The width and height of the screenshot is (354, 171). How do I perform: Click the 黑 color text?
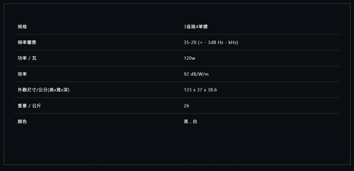[186, 122]
